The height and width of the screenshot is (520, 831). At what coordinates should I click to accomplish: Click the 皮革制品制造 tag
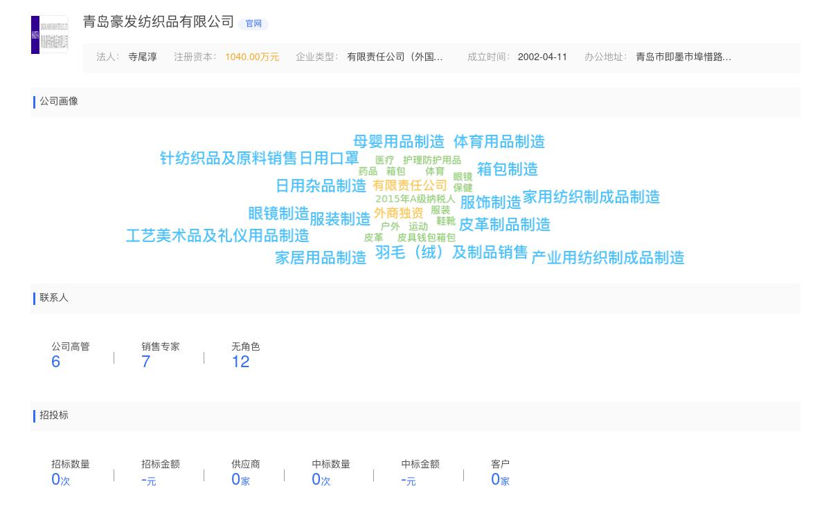pos(505,225)
